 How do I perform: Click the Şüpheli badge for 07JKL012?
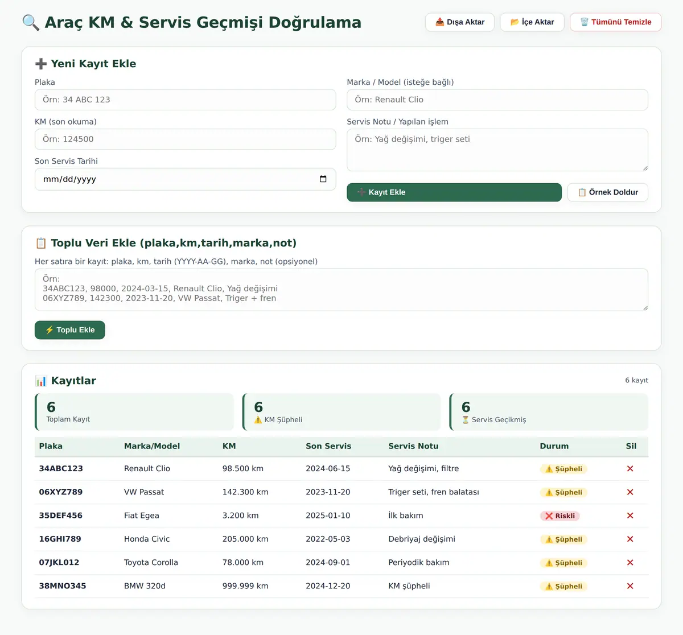coord(564,563)
